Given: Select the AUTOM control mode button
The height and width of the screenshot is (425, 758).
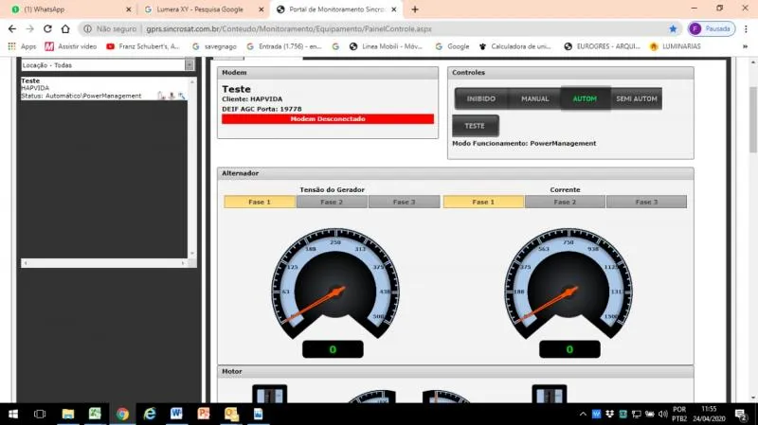Looking at the screenshot, I should [585, 98].
